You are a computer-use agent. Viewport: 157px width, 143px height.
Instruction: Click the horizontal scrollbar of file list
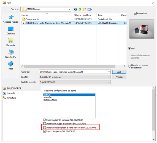pos(69,66)
